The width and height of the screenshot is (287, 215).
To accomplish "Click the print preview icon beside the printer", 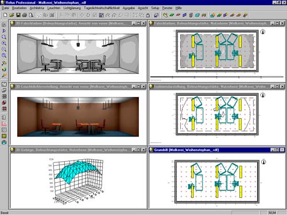I will pos(31,15).
